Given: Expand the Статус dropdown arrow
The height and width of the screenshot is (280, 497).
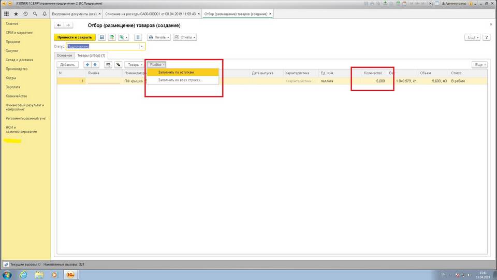Looking at the screenshot, I should (142, 47).
